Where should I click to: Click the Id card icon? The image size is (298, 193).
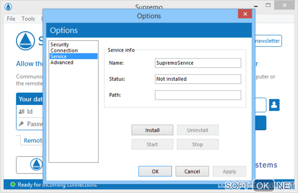tap(22, 112)
